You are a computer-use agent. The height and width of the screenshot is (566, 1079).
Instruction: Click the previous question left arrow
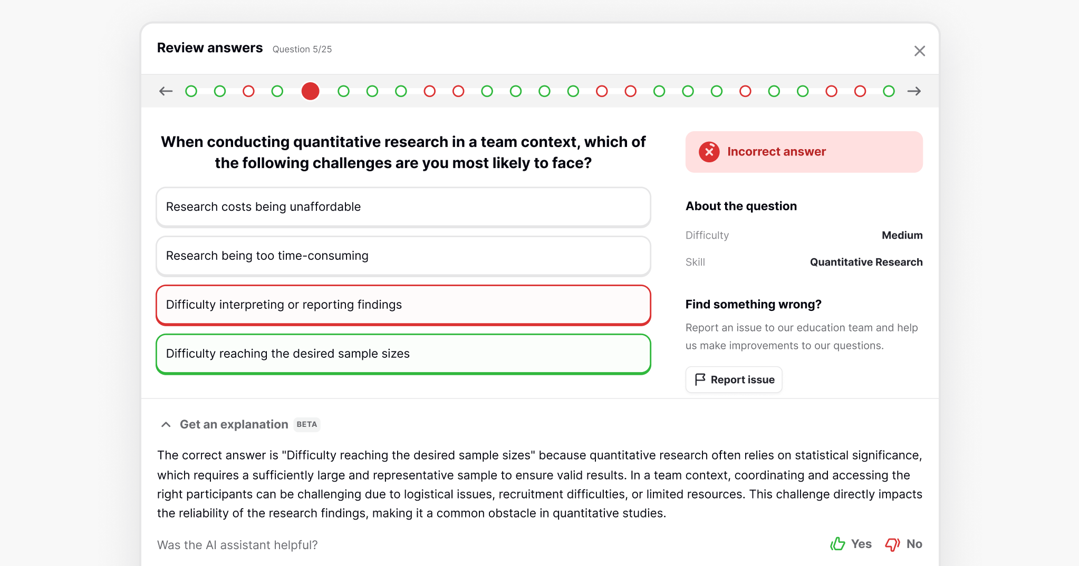tap(166, 91)
